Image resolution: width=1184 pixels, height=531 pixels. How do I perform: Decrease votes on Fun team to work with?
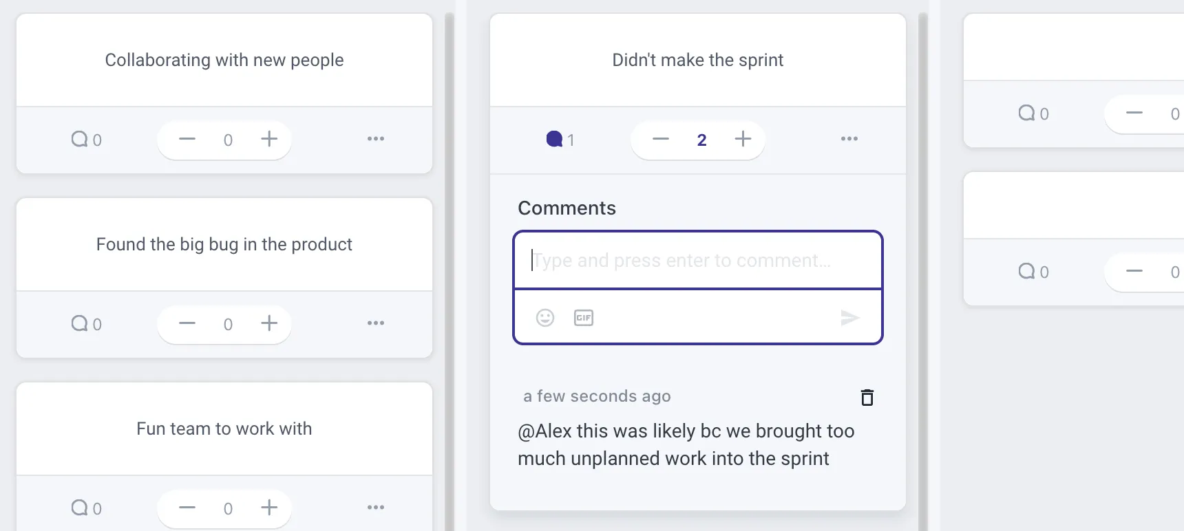[x=187, y=508]
